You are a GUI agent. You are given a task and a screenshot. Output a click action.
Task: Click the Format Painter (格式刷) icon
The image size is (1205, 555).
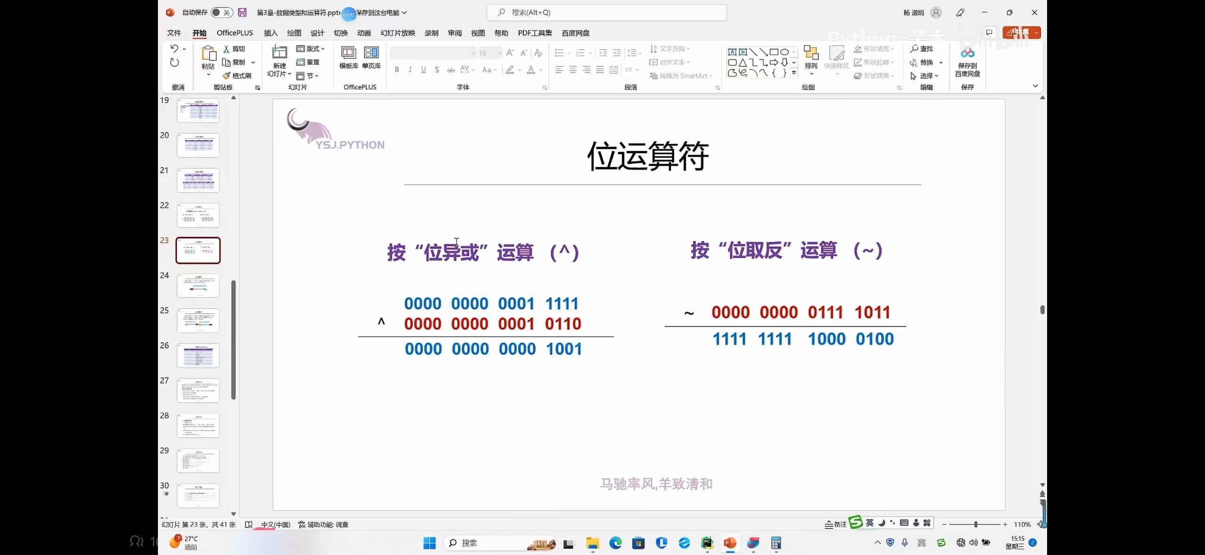pyautogui.click(x=227, y=76)
